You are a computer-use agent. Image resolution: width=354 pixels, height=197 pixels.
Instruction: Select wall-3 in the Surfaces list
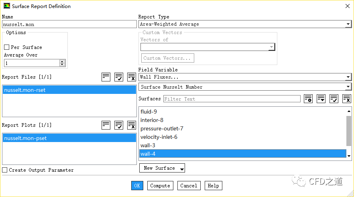coord(148,145)
